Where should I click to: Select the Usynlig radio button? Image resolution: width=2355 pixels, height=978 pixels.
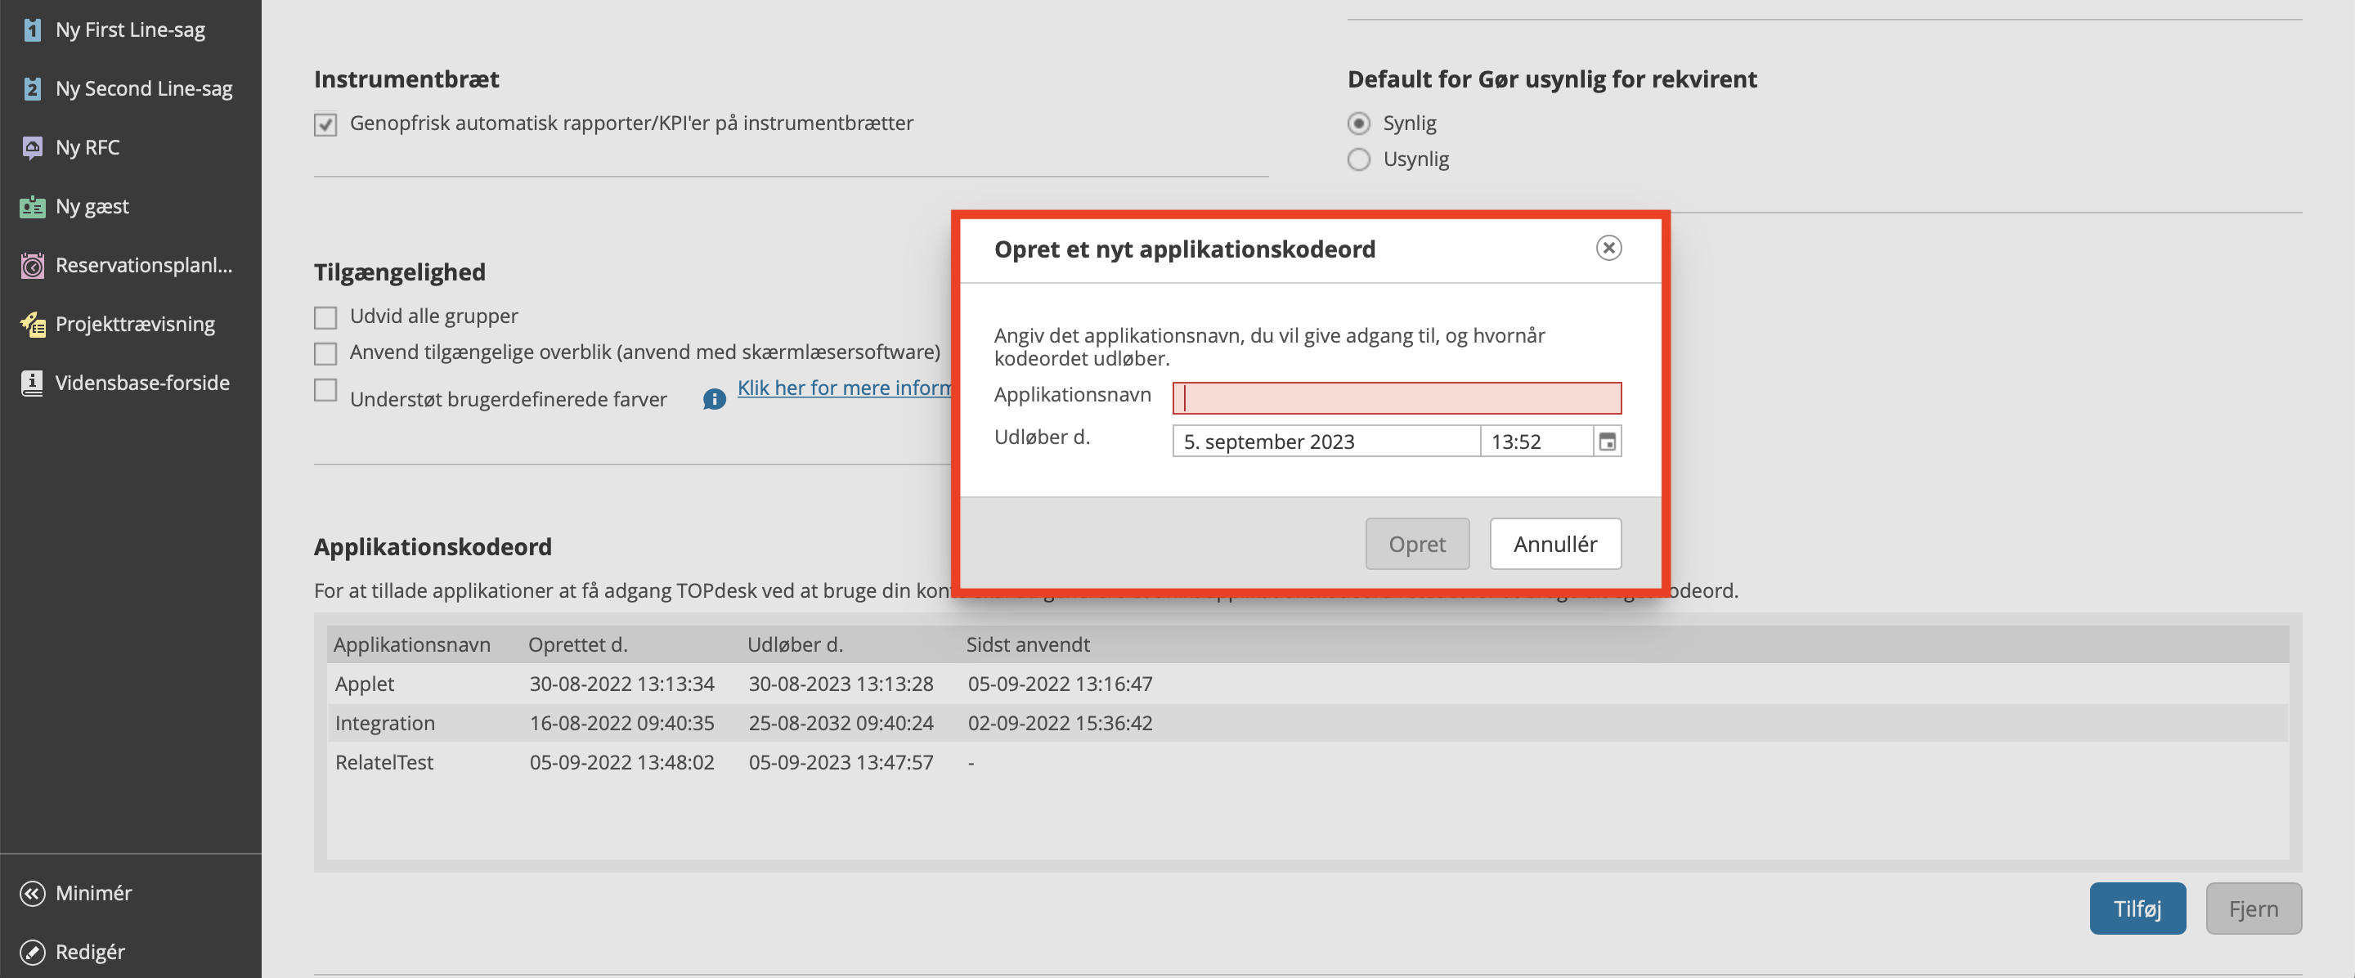click(1358, 159)
